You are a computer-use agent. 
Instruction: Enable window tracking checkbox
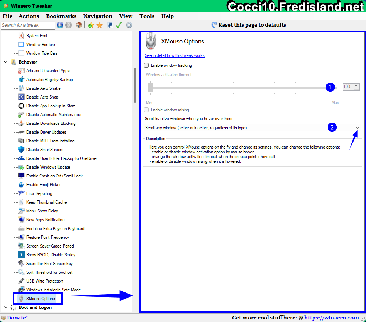146,65
